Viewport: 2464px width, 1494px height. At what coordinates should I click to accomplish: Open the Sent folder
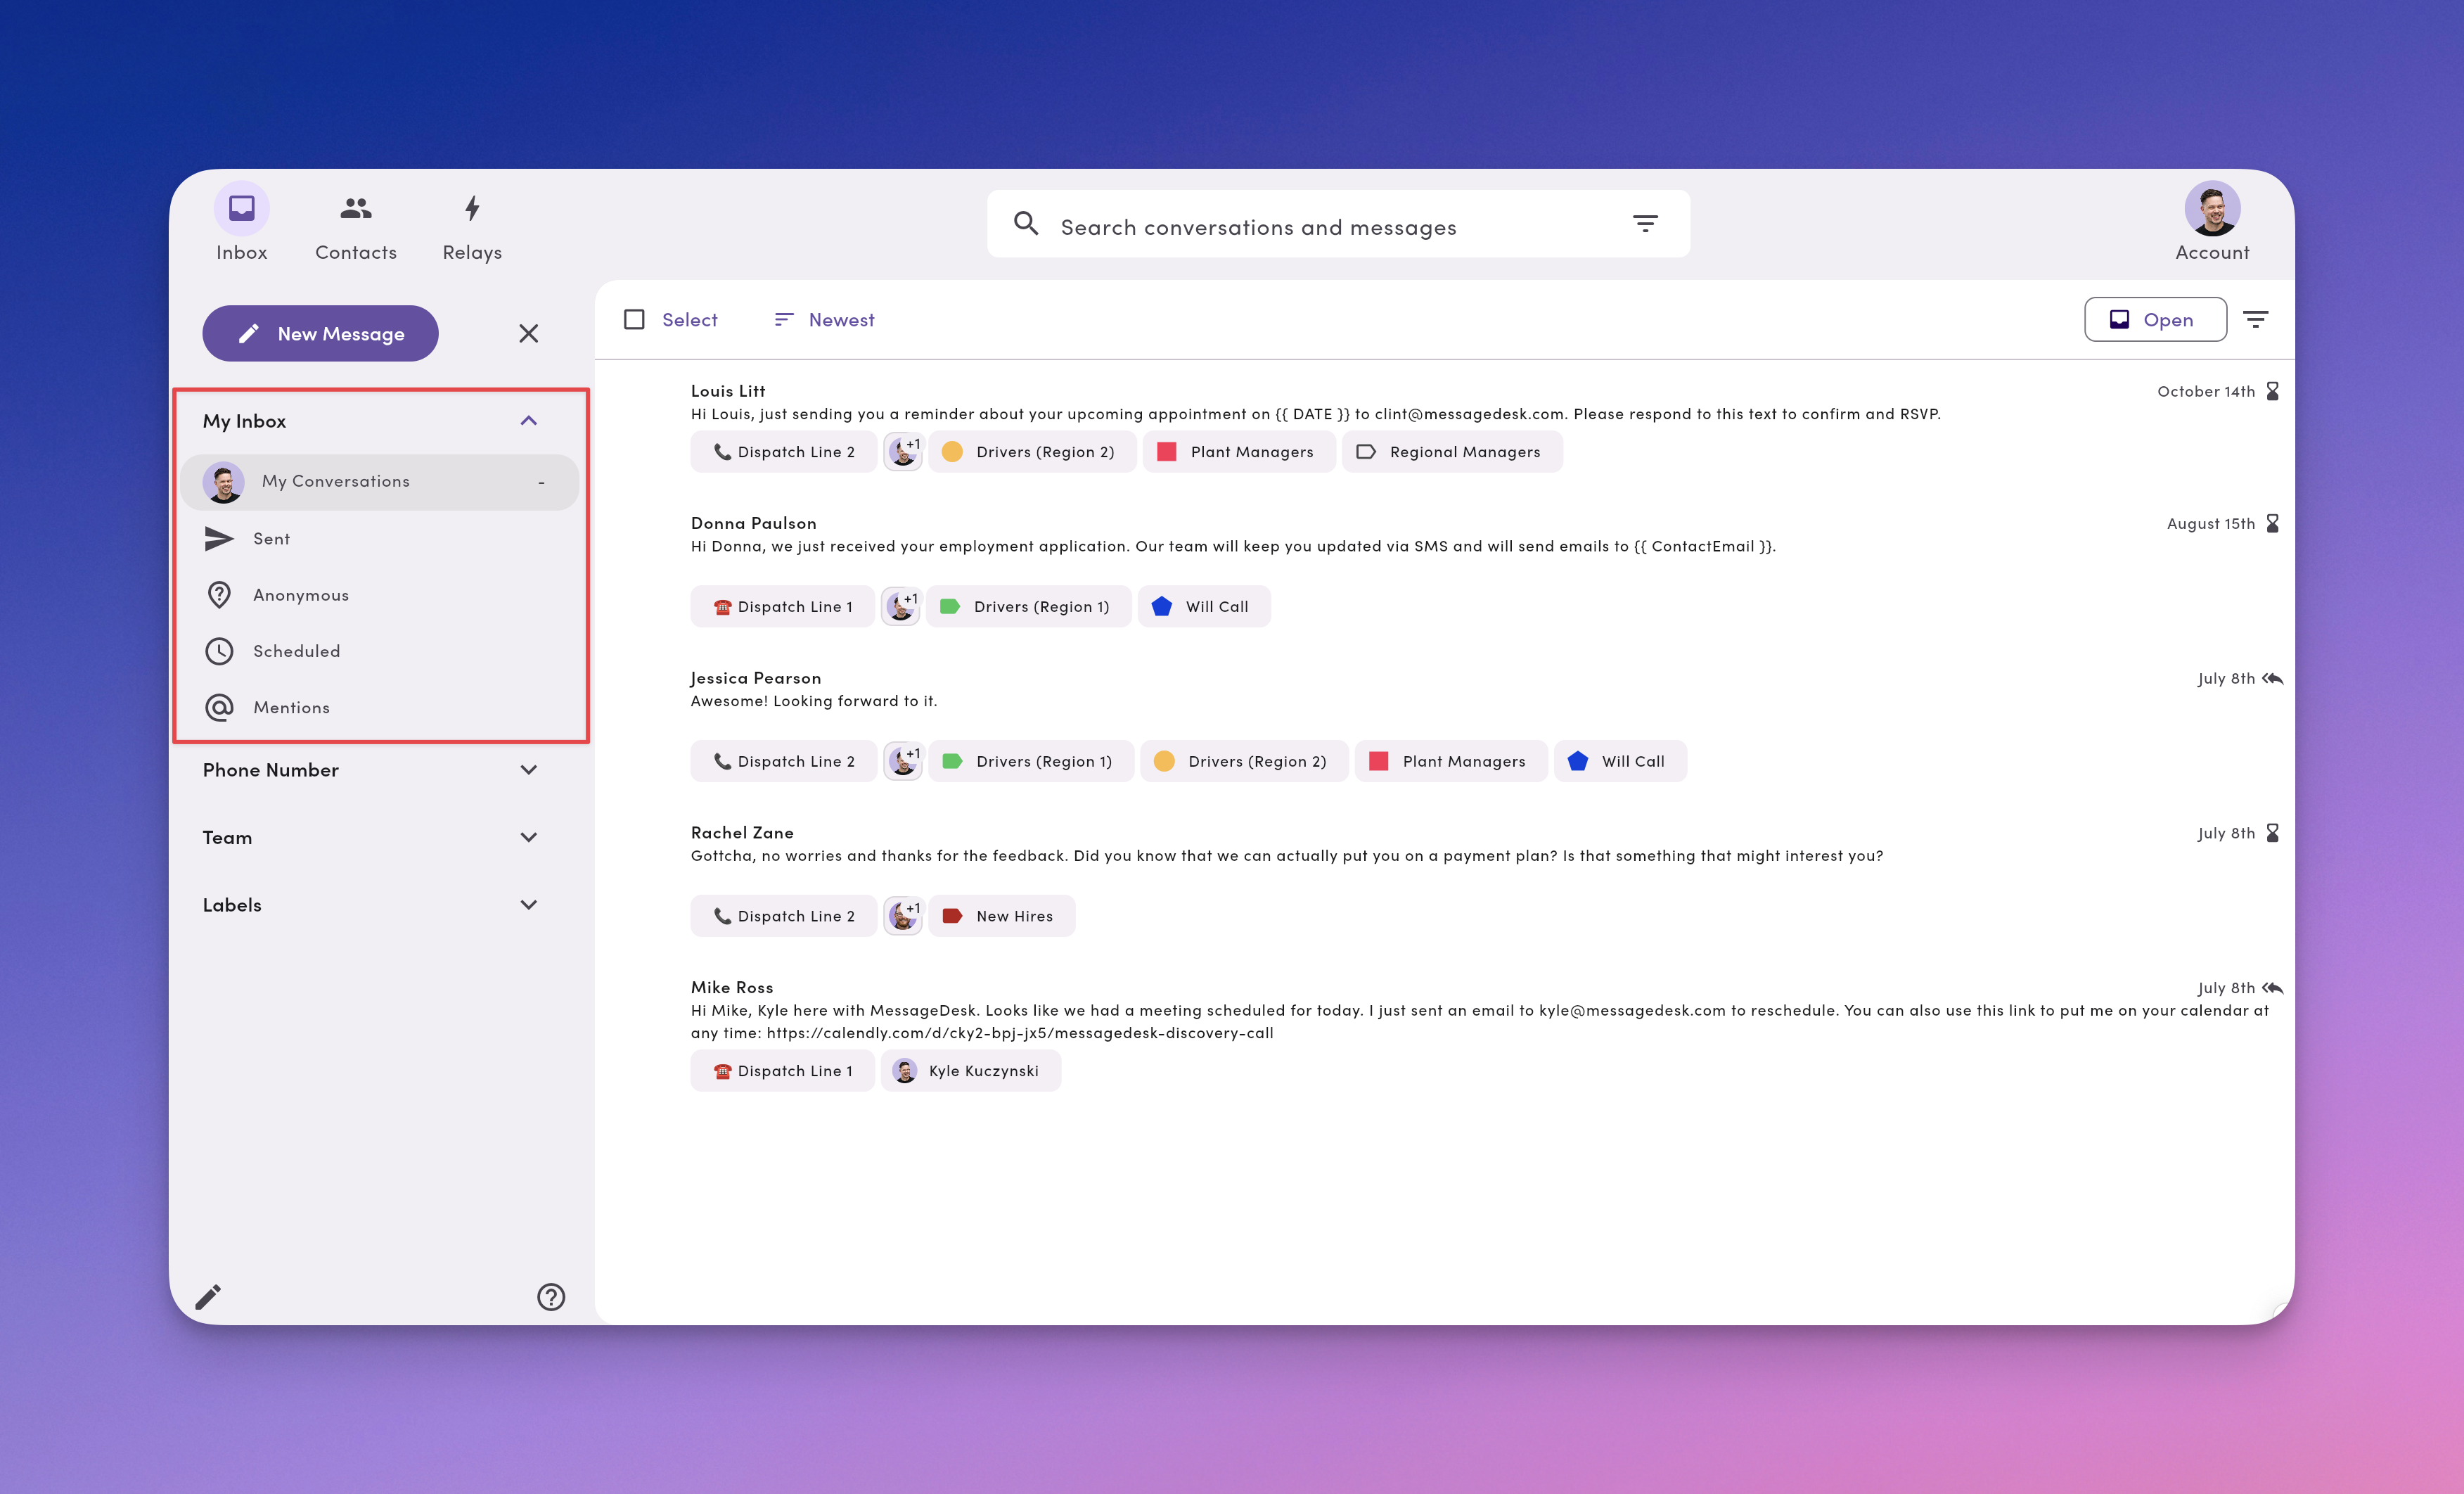pos(271,539)
